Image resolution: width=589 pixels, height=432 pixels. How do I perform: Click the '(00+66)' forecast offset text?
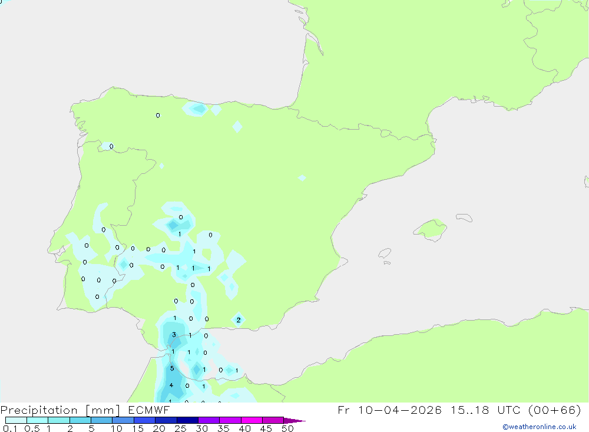[x=555, y=410]
